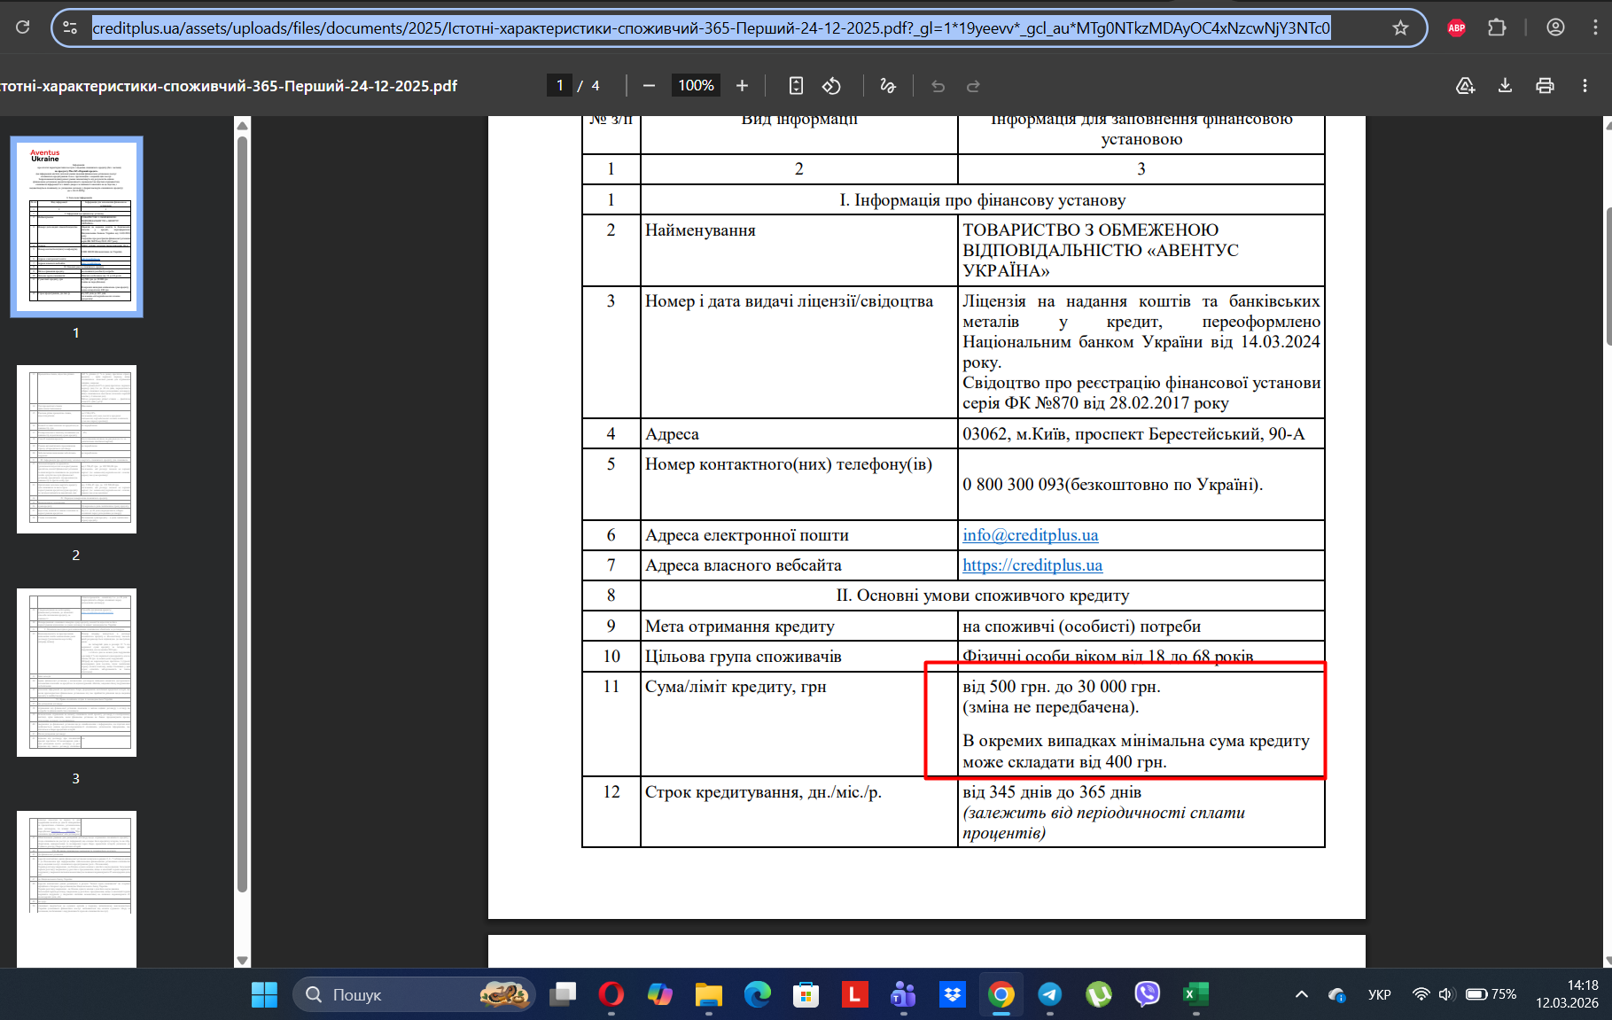This screenshot has height=1020, width=1612.
Task: Zoom in on the PDF
Action: [x=743, y=86]
